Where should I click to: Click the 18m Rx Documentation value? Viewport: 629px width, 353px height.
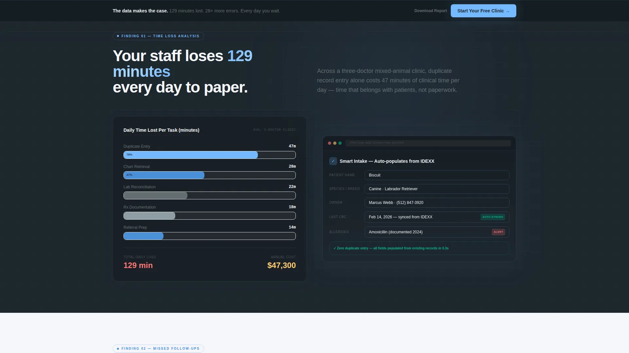click(x=292, y=207)
